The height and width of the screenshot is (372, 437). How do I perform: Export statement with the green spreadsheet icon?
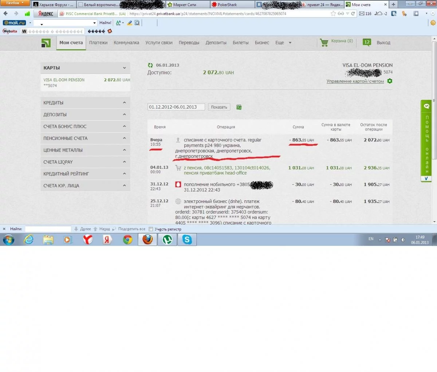point(239,107)
